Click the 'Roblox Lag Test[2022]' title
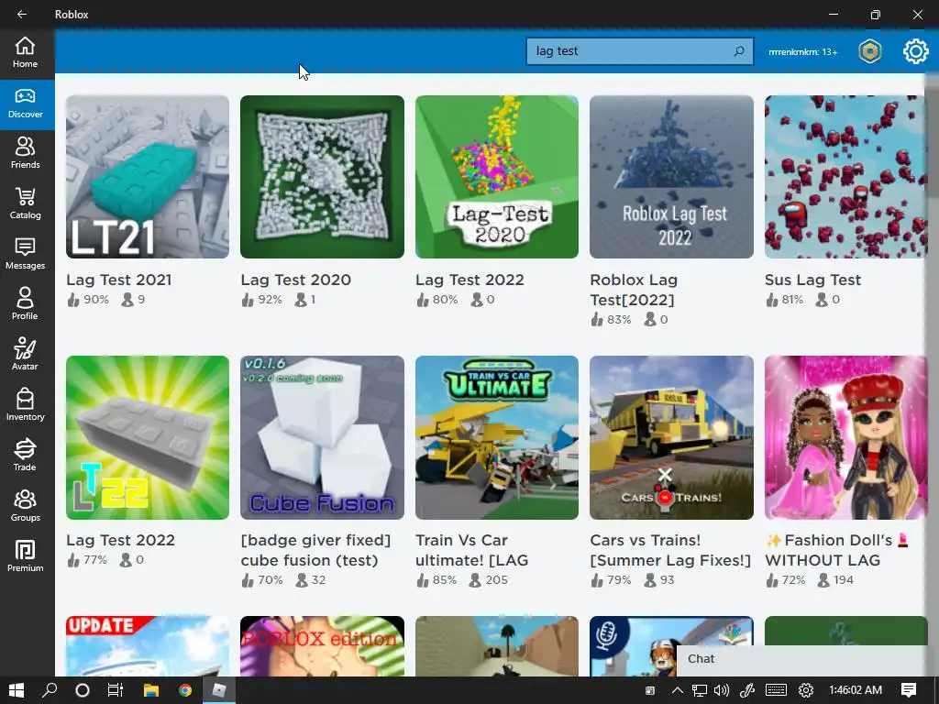Screen dimensions: 939x704 click(x=634, y=290)
